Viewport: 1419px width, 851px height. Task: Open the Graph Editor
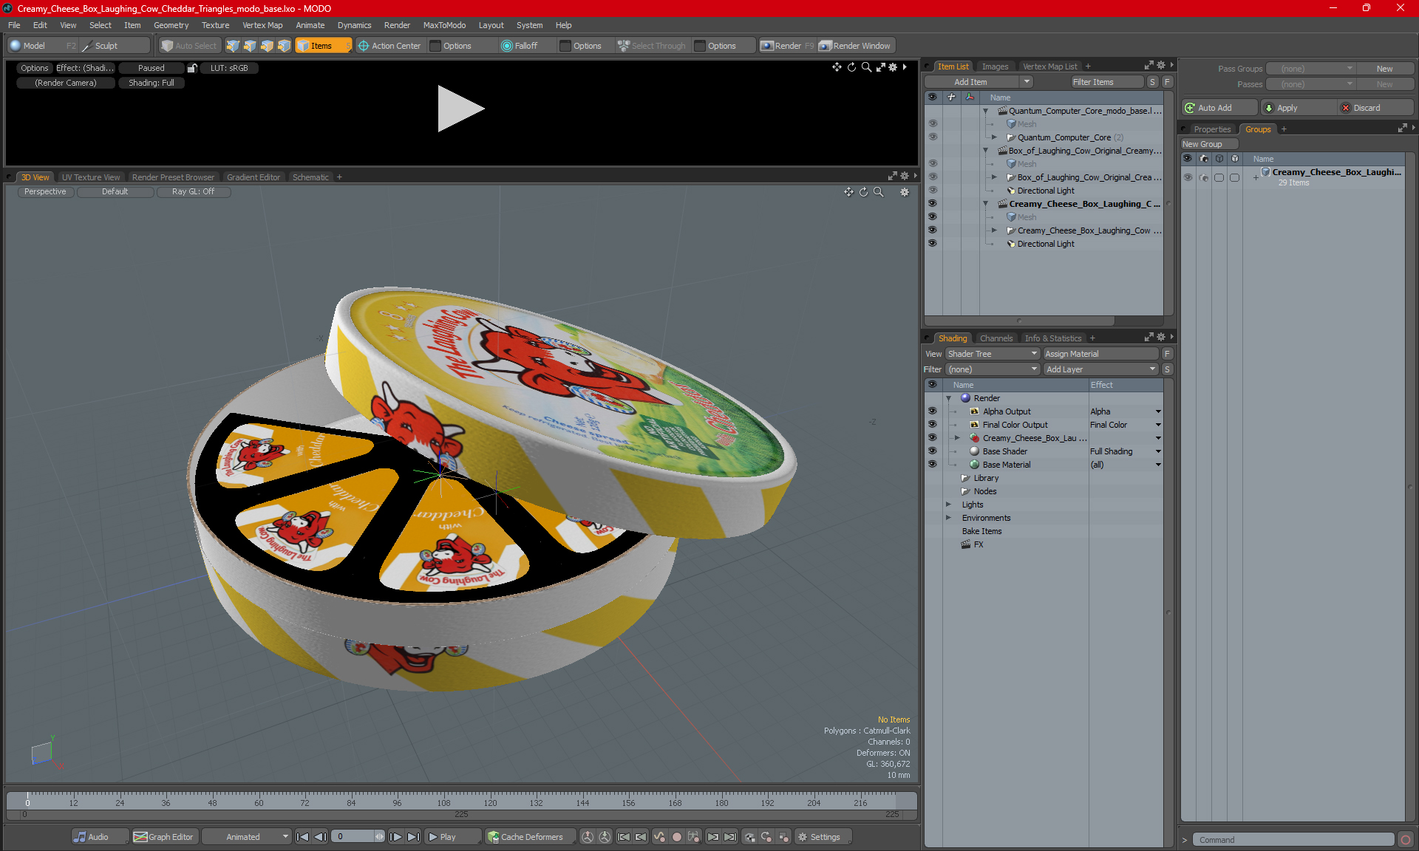click(164, 837)
